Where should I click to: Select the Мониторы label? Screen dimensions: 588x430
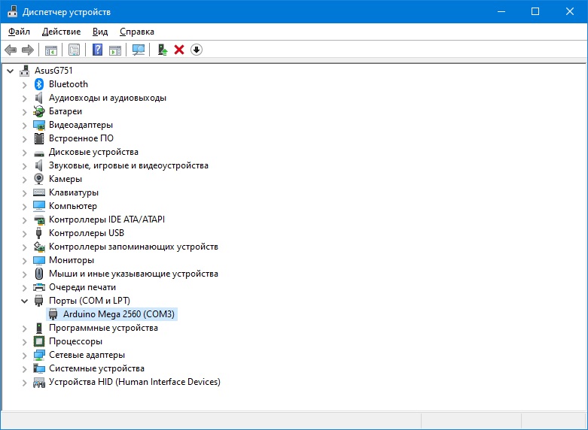[72, 260]
